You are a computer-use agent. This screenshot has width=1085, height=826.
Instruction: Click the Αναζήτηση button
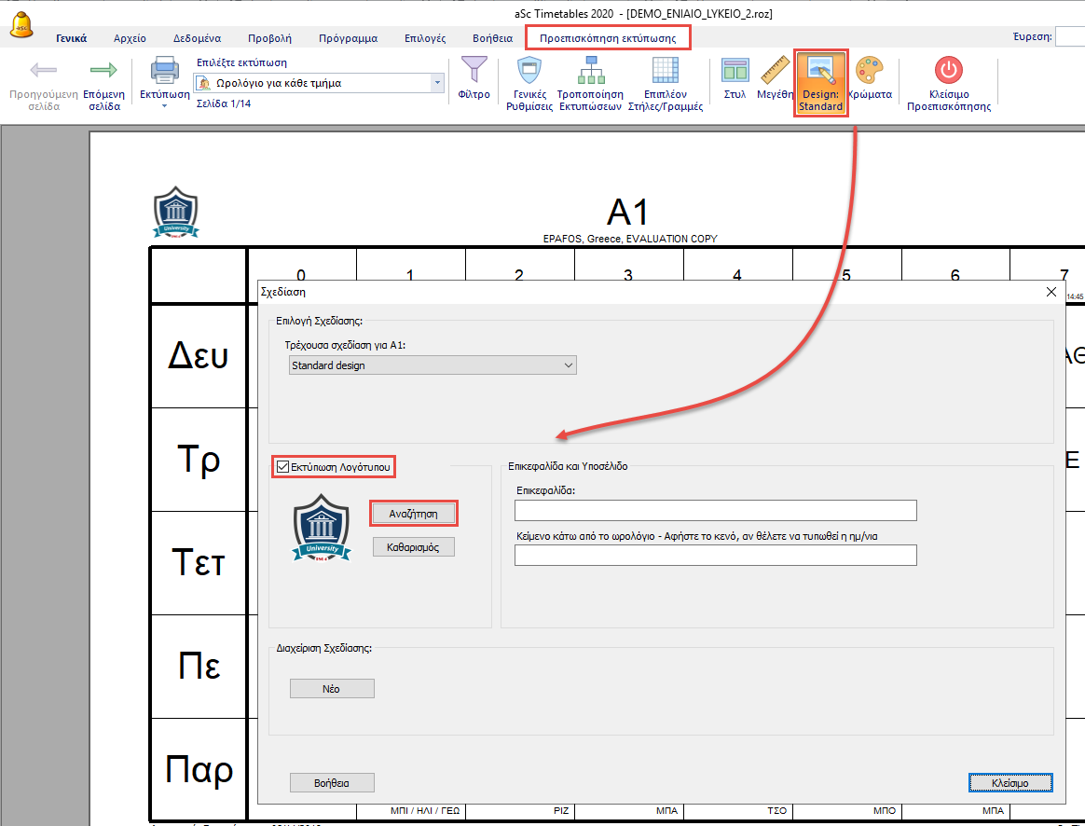pyautogui.click(x=413, y=513)
